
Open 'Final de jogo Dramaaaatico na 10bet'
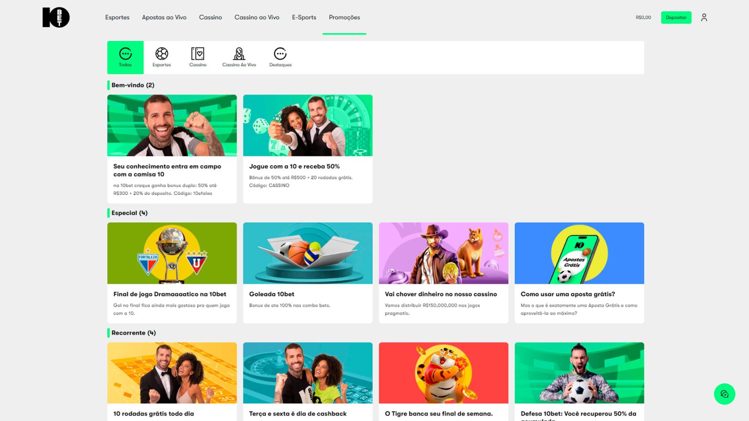(x=170, y=294)
